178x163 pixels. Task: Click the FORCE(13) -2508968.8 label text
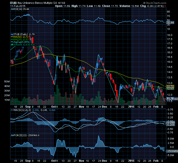point(26,135)
